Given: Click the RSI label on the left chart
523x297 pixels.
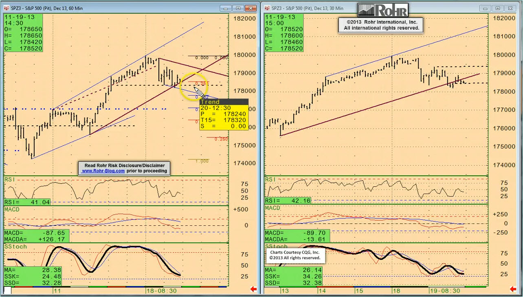Looking at the screenshot, I should pos(9,179).
